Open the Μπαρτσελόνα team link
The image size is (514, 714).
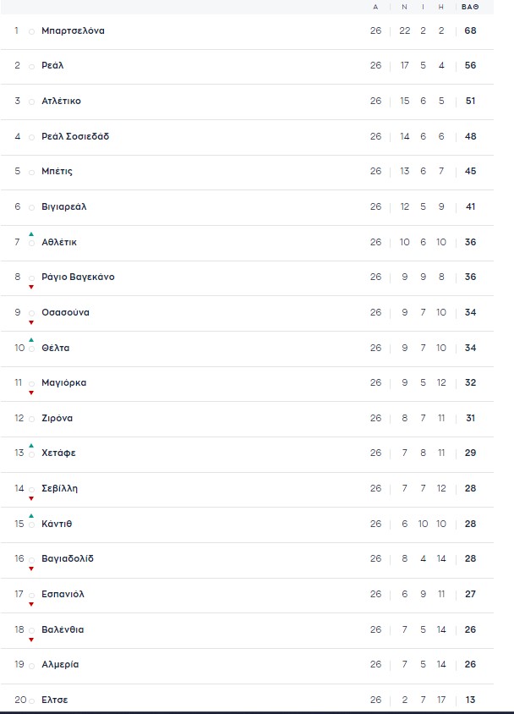[73, 30]
